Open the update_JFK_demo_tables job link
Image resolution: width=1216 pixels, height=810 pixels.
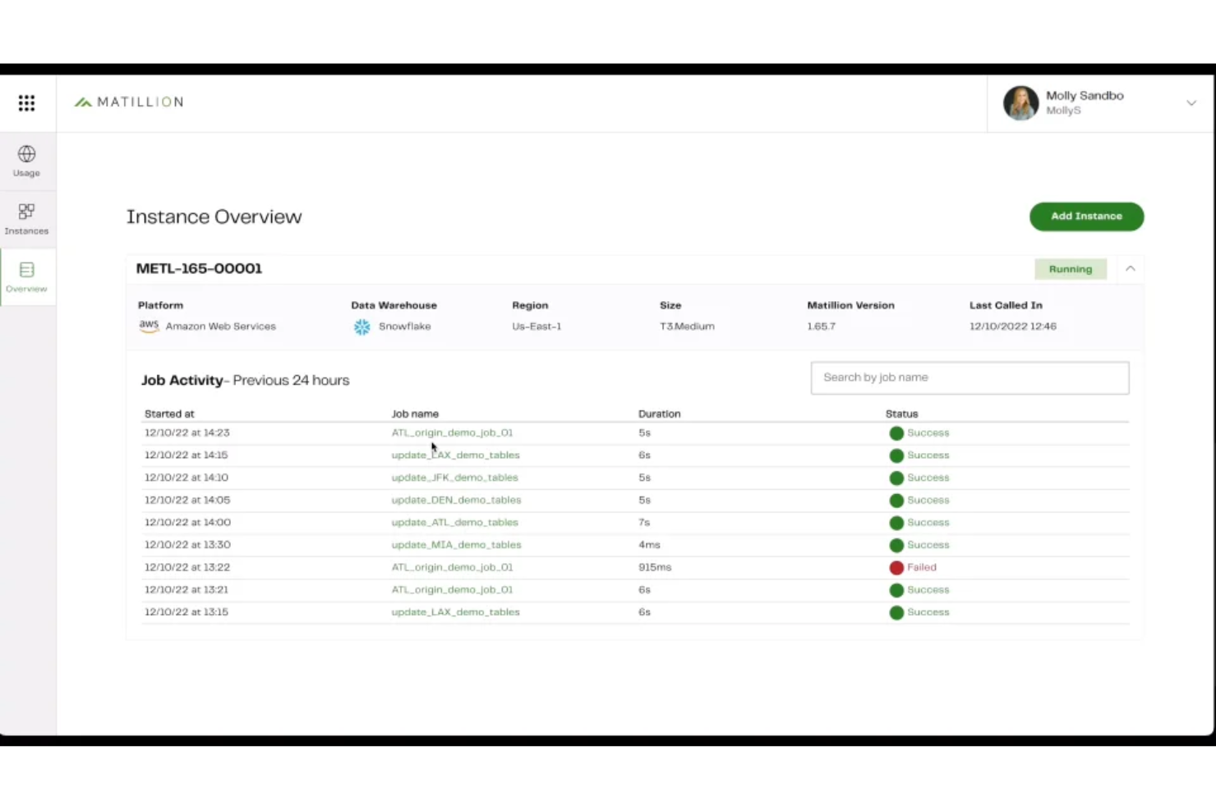point(454,478)
